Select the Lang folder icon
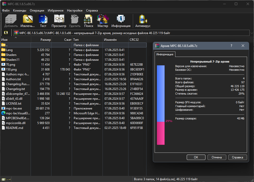This screenshot has height=182, width=254. tap(3, 50)
